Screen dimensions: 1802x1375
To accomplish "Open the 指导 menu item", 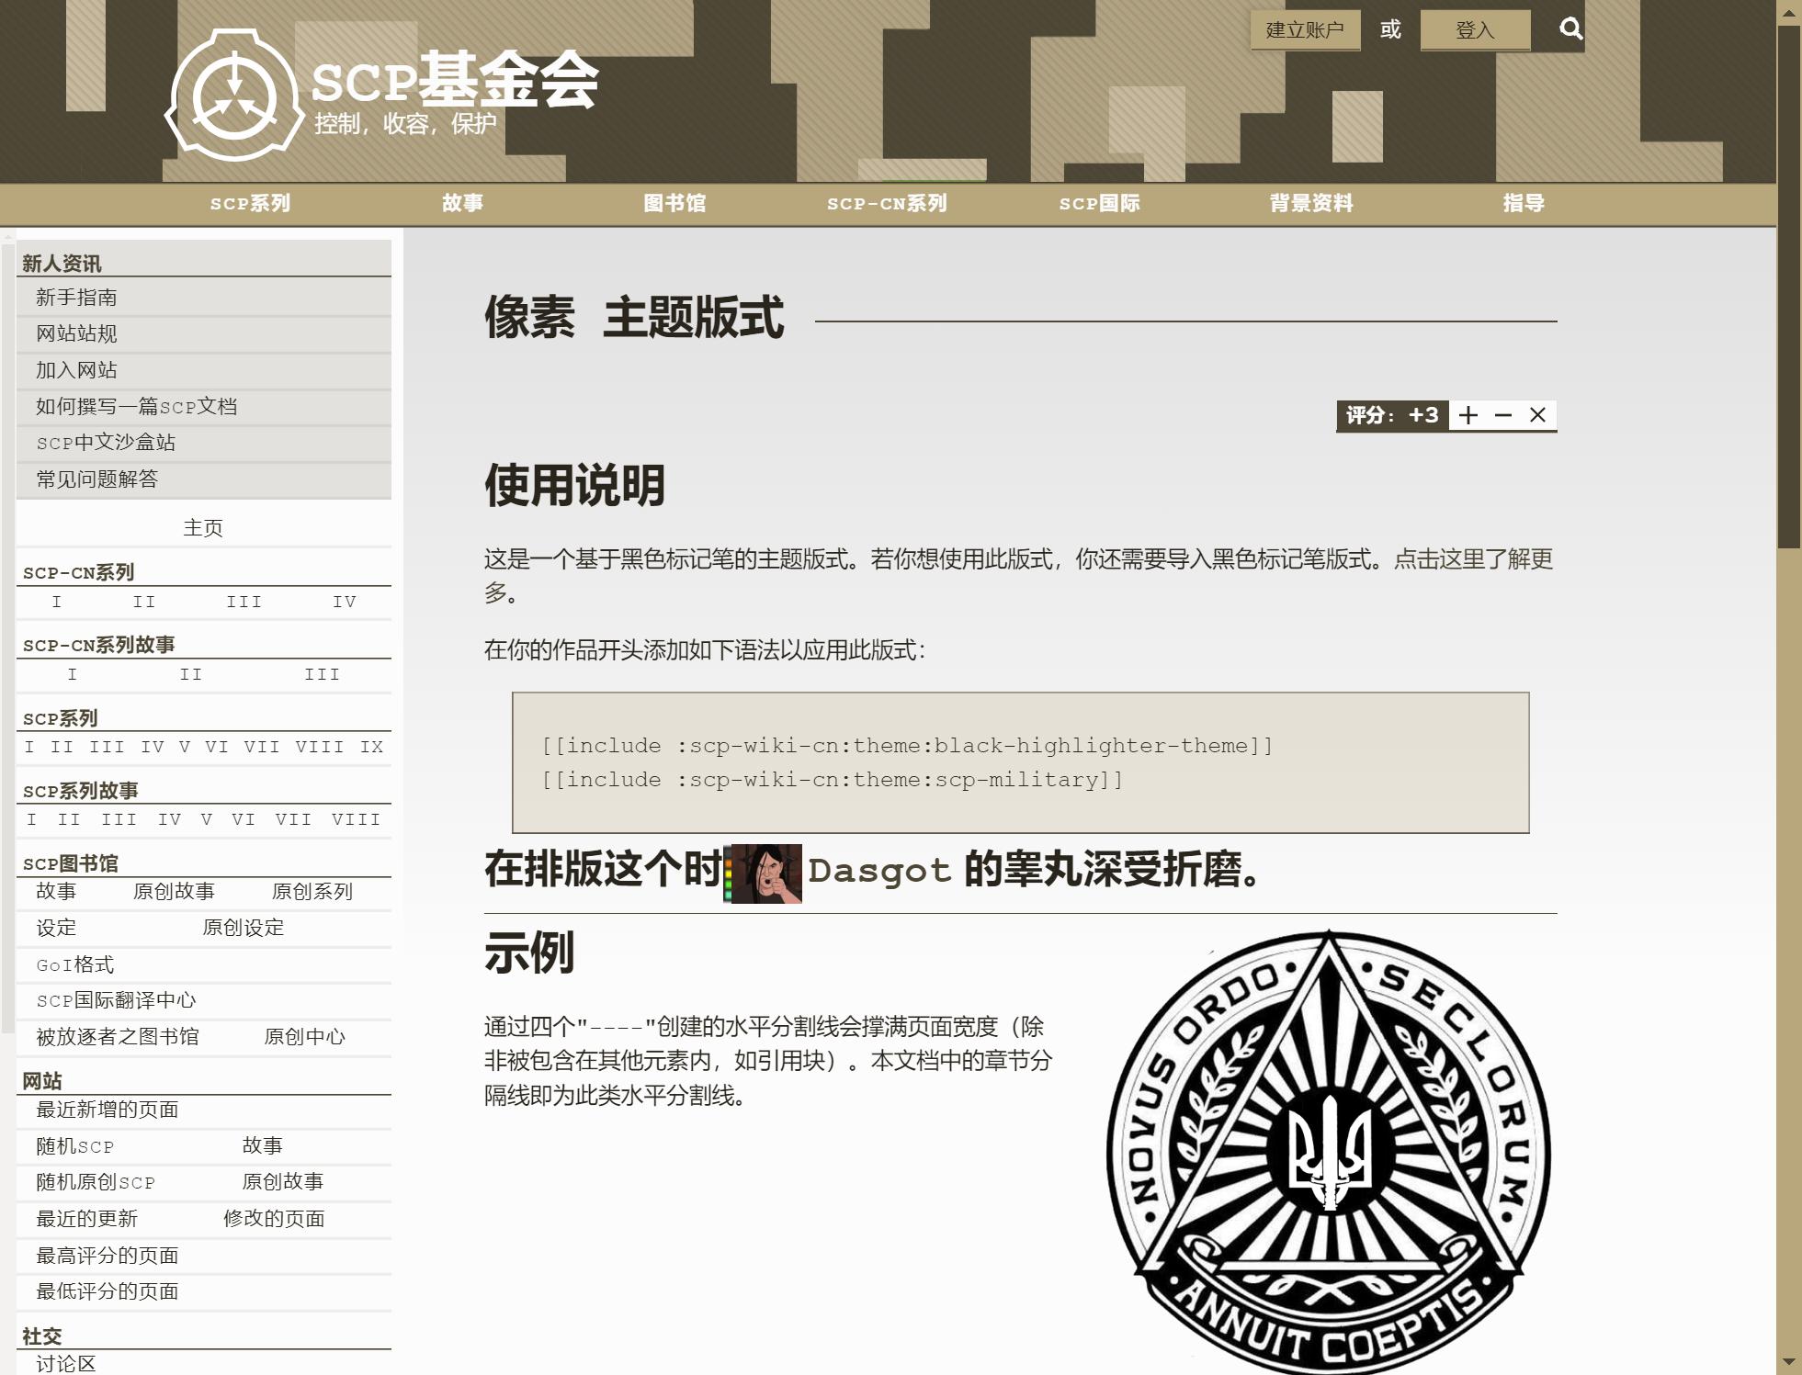I will [1523, 203].
